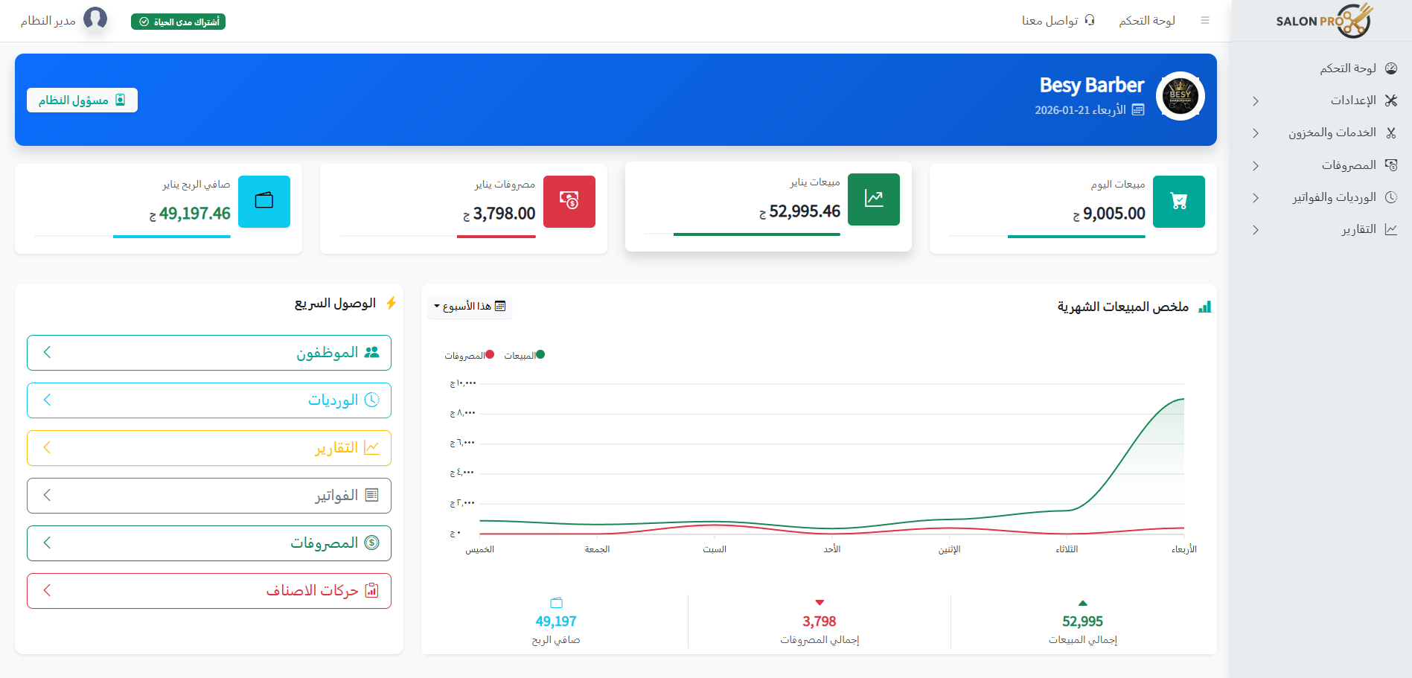The height and width of the screenshot is (678, 1412).
Task: Select لوحة التحكم in the sidebar
Action: point(1347,68)
